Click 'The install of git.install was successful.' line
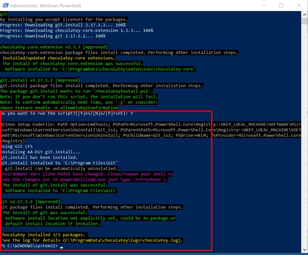Screen dimensions: 308x255 [55, 185]
